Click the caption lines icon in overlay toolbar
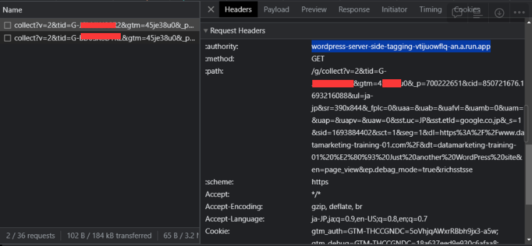 click(478, 12)
